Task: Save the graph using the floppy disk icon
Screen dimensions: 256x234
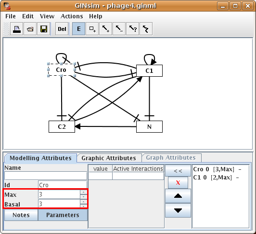Action: pyautogui.click(x=44, y=29)
